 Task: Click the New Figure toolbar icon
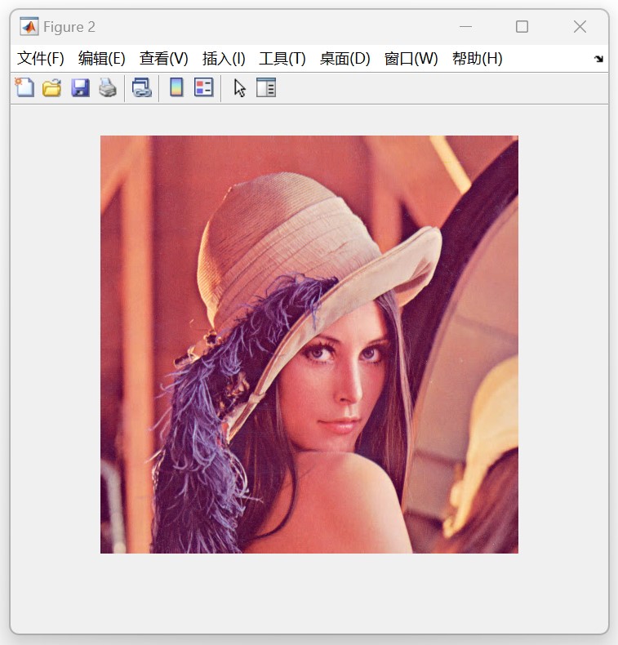(x=24, y=87)
